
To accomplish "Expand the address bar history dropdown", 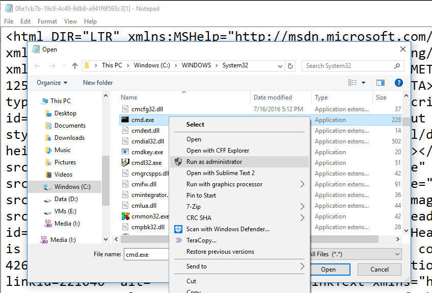I will point(280,66).
